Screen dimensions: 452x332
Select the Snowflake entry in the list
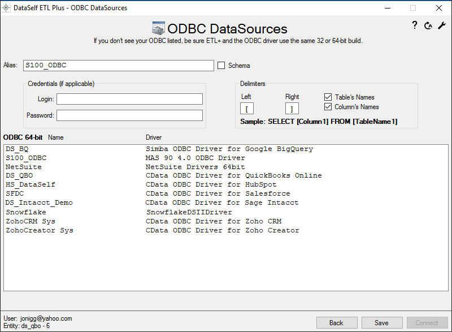pyautogui.click(x=26, y=213)
